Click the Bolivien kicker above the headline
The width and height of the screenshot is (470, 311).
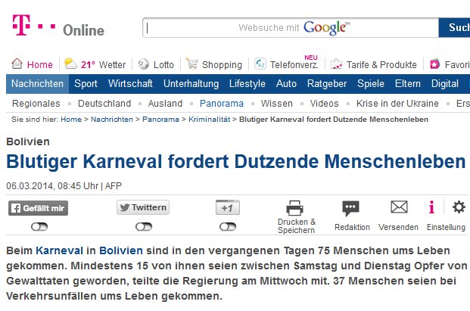coord(28,142)
